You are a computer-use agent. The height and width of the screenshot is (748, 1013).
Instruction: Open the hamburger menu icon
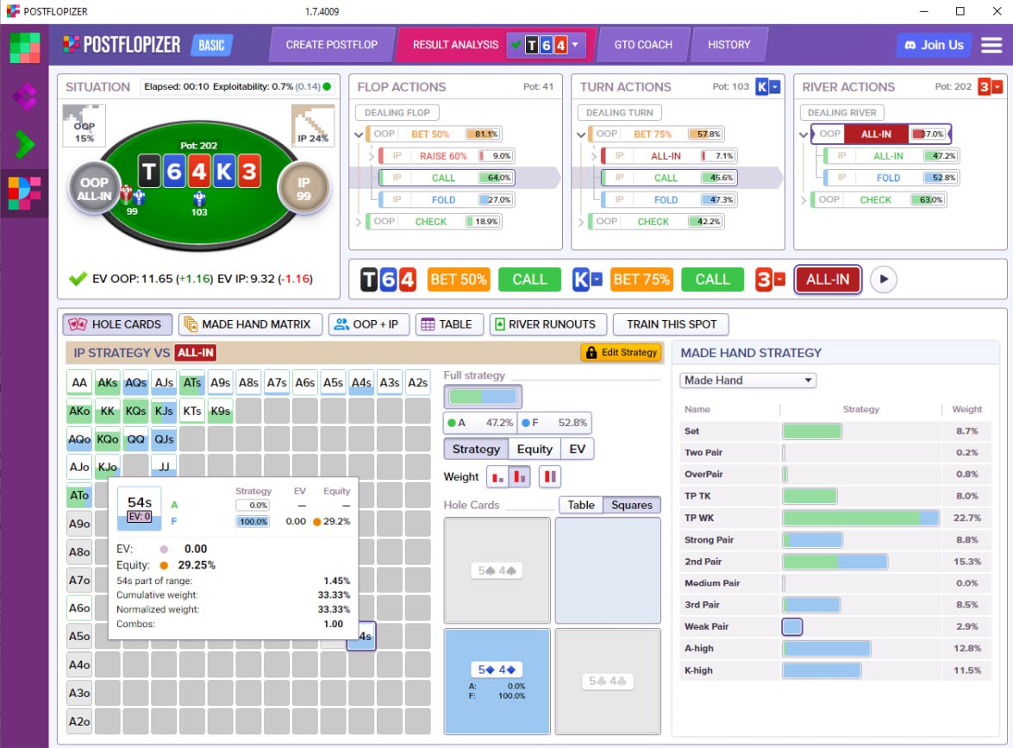click(x=991, y=45)
